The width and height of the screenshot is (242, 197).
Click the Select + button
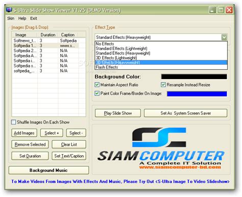(52, 133)
